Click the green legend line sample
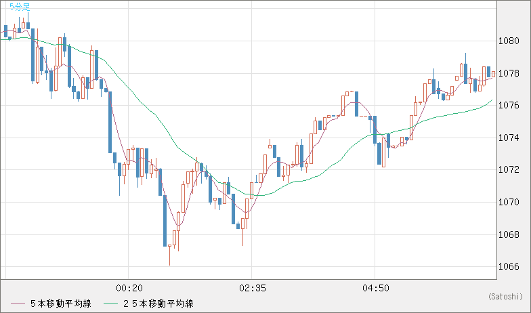531x313 pixels. pyautogui.click(x=110, y=304)
